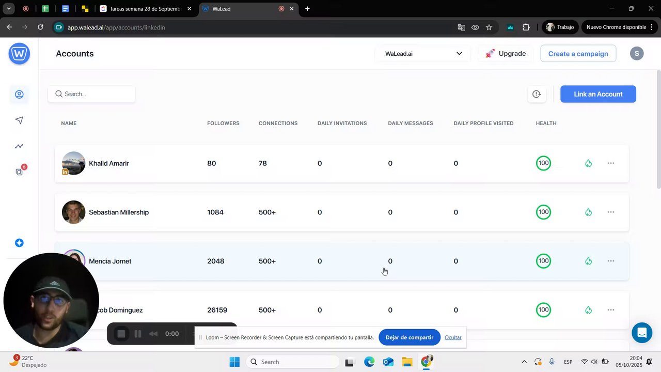Open the three-dot menu in the Dominguez row
The width and height of the screenshot is (661, 372).
(611, 310)
